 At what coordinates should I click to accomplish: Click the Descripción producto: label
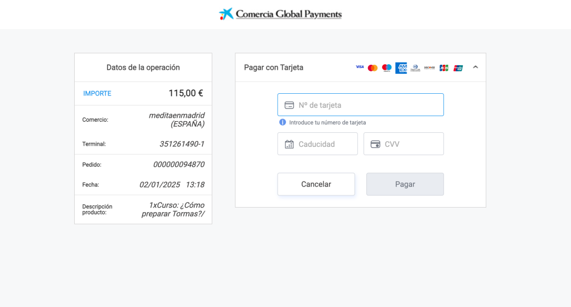point(97,209)
